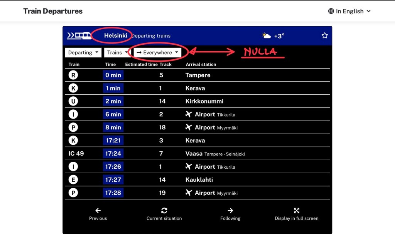Click the weather cloud icon
395x238 pixels.
coord(266,36)
